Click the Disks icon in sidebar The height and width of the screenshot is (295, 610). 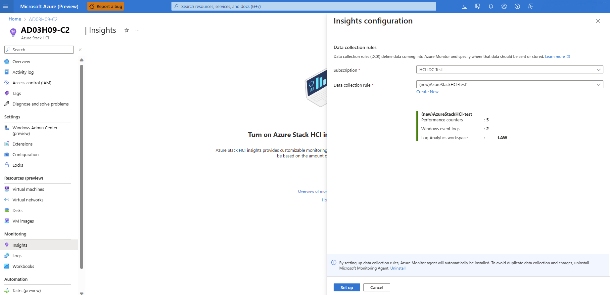coord(7,210)
